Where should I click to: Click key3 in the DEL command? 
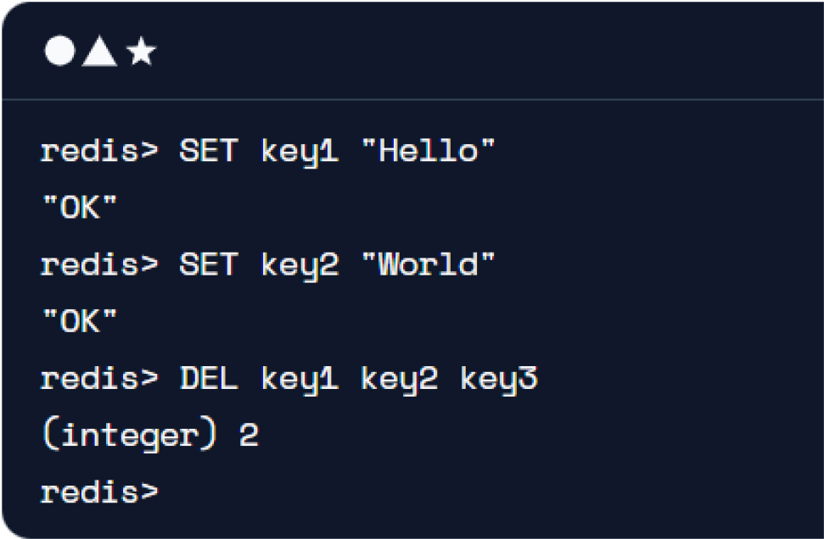coord(499,380)
